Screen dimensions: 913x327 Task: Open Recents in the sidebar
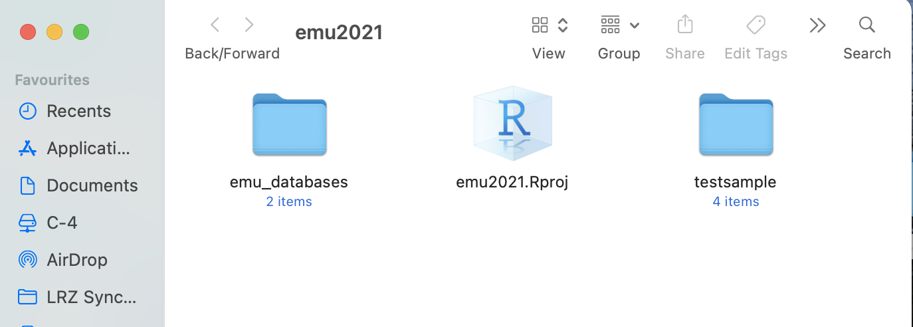78,111
